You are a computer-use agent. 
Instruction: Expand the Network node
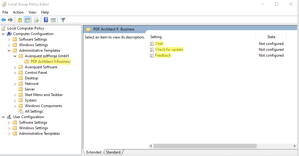click(x=15, y=84)
